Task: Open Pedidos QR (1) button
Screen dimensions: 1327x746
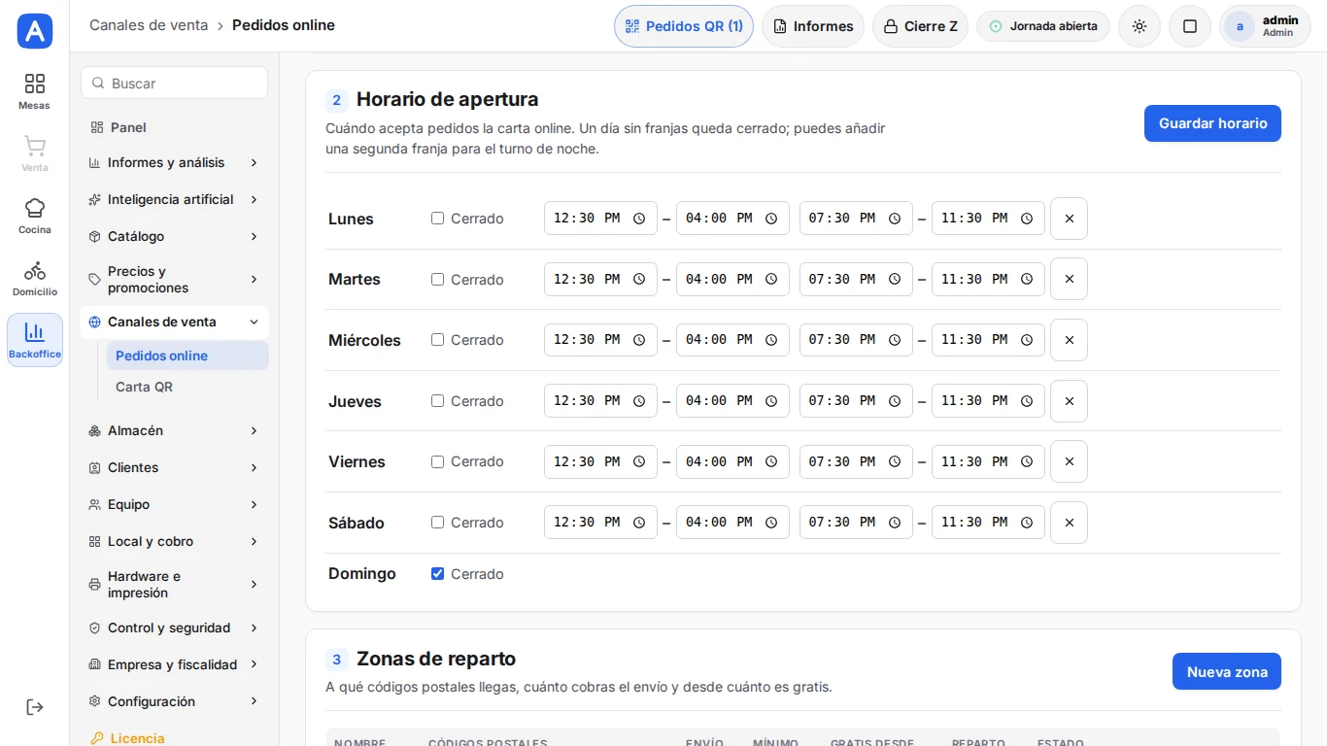Action: [684, 26]
